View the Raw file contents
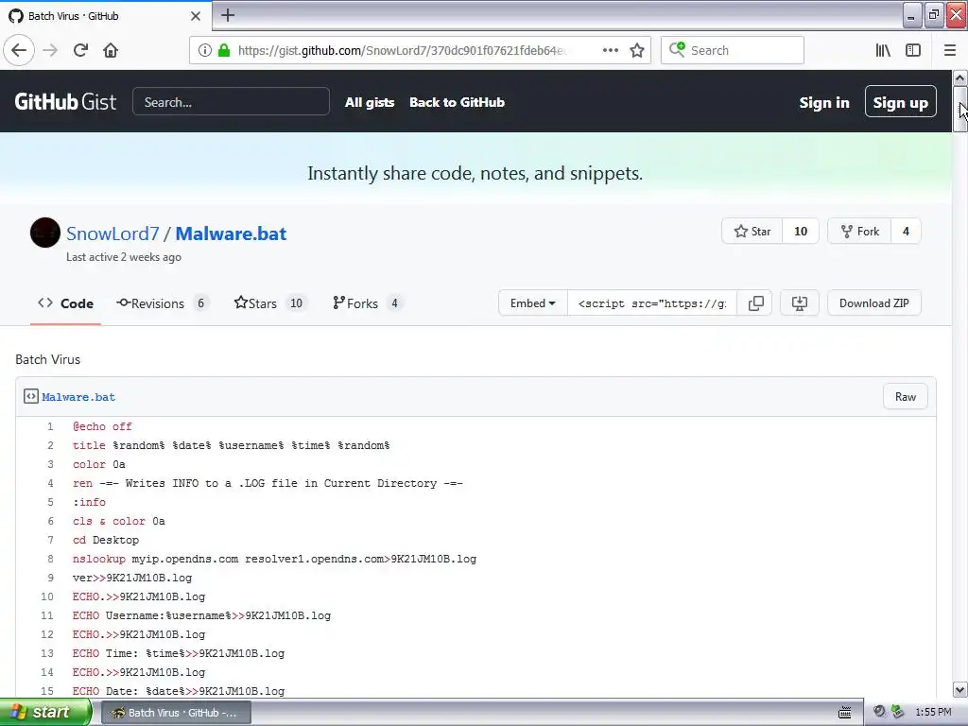Viewport: 968px width, 726px height. click(905, 396)
